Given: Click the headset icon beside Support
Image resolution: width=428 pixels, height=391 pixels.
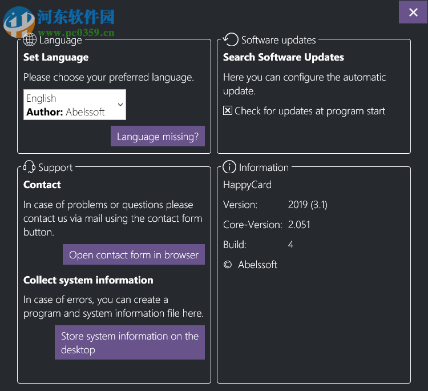Looking at the screenshot, I should pyautogui.click(x=29, y=167).
